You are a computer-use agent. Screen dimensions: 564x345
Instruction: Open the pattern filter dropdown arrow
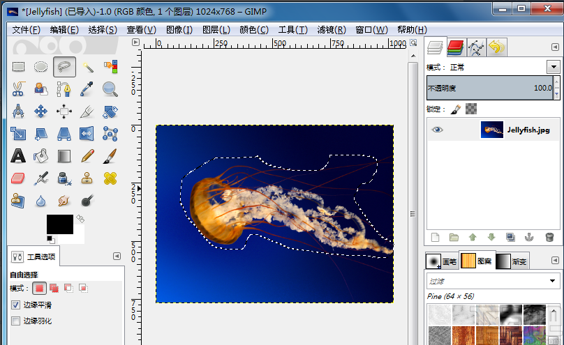point(553,281)
